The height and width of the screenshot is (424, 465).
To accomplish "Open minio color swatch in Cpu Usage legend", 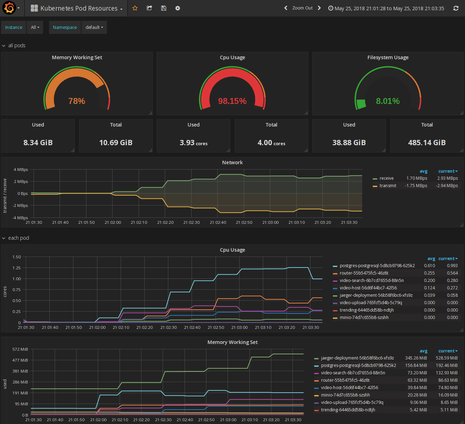I will tap(335, 318).
